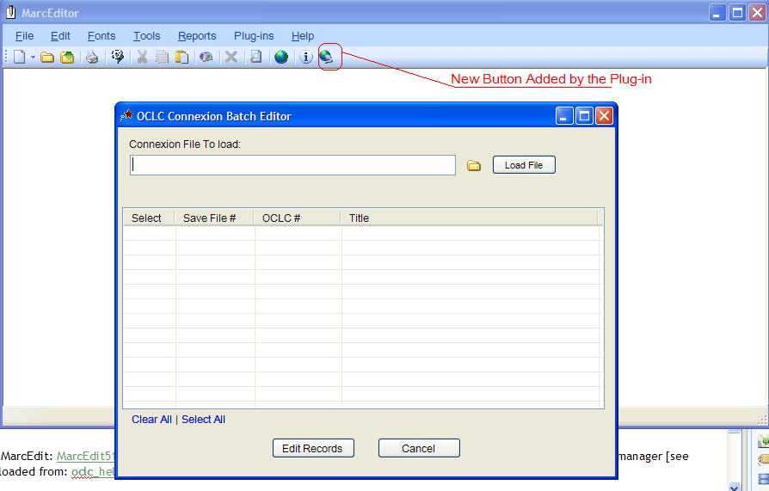The height and width of the screenshot is (491, 769).
Task: Print the record with the printer icon
Action: (92, 58)
